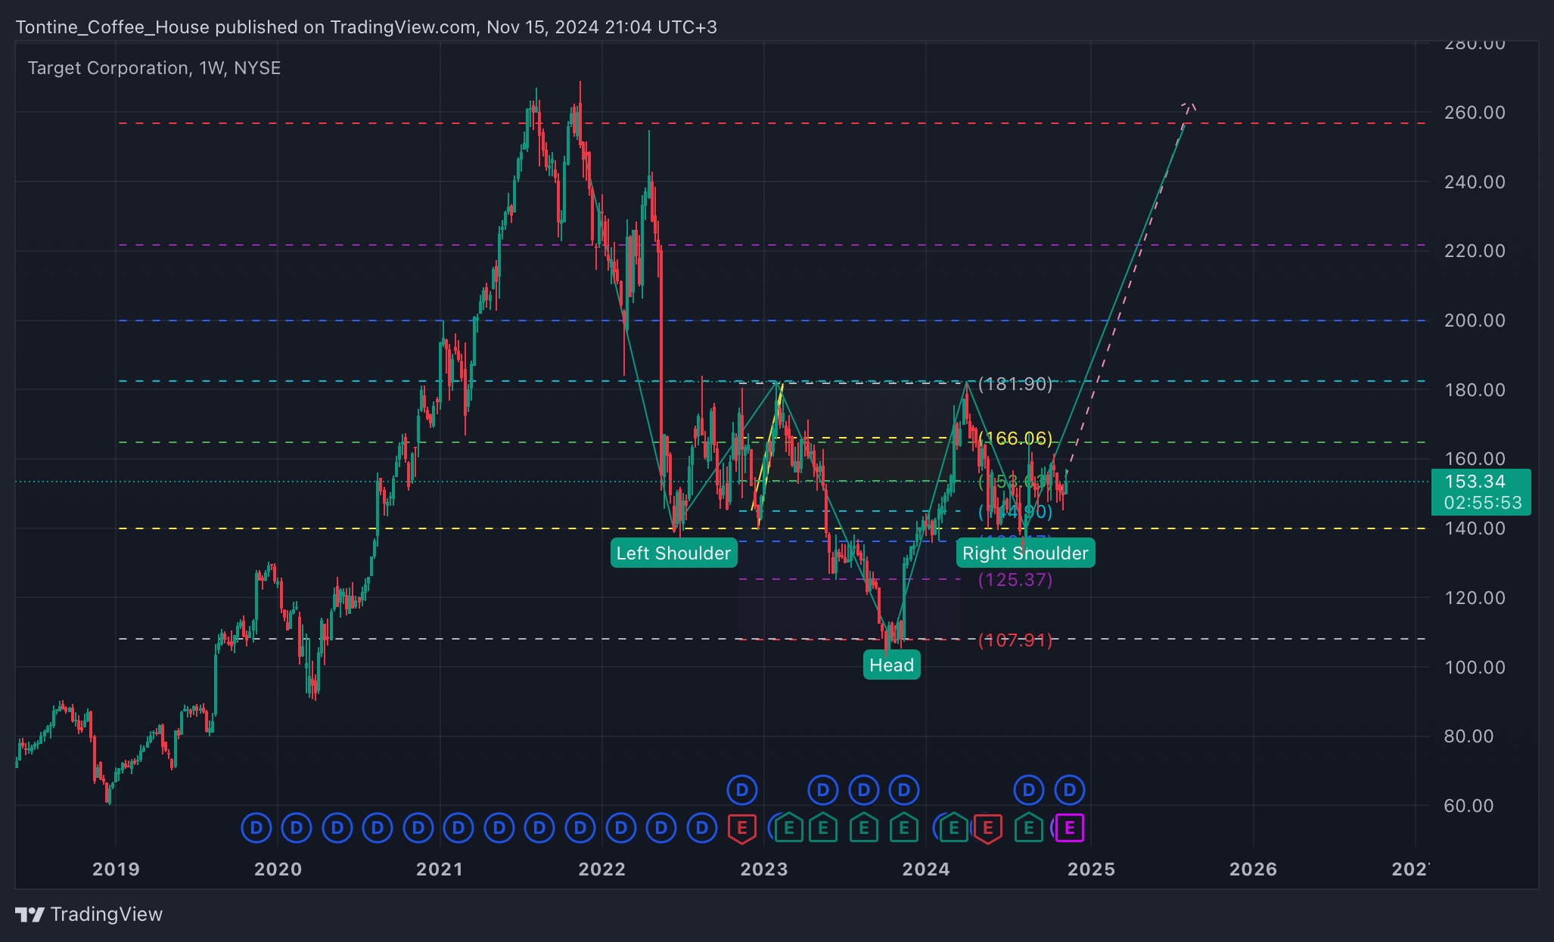Click the Tontine_Coffee_House published header text
The width and height of the screenshot is (1554, 942).
coord(366,27)
